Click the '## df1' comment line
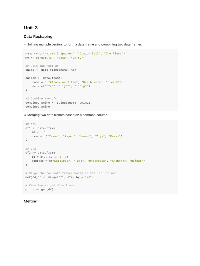This screenshot has width=200, height=266. (30, 124)
